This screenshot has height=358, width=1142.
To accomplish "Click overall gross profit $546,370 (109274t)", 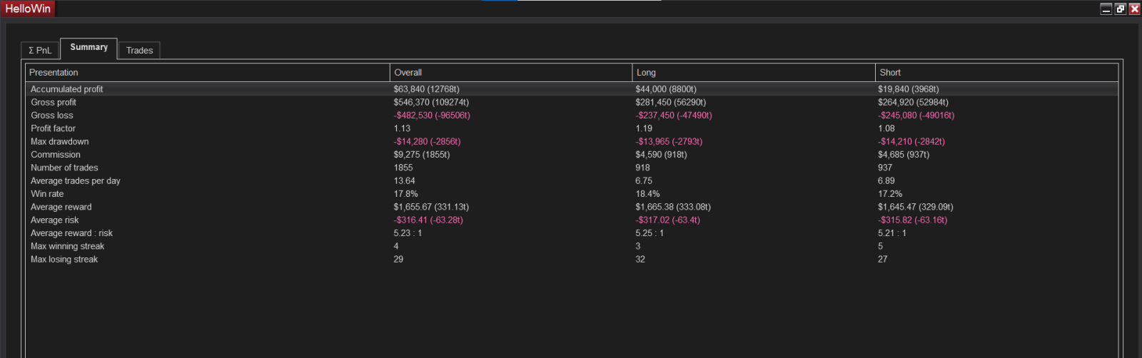I will pyautogui.click(x=431, y=102).
